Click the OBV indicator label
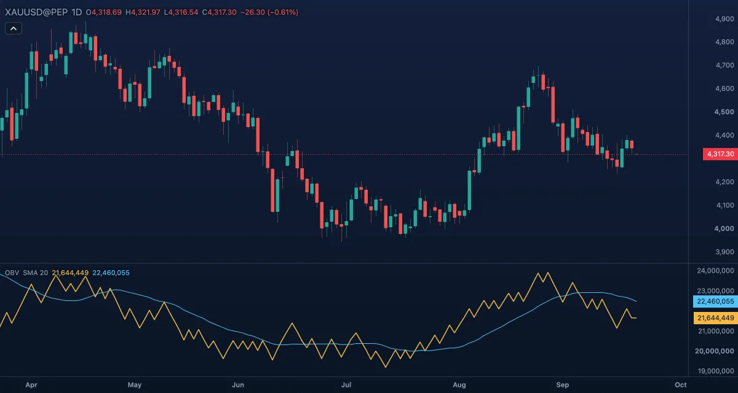 coord(12,273)
